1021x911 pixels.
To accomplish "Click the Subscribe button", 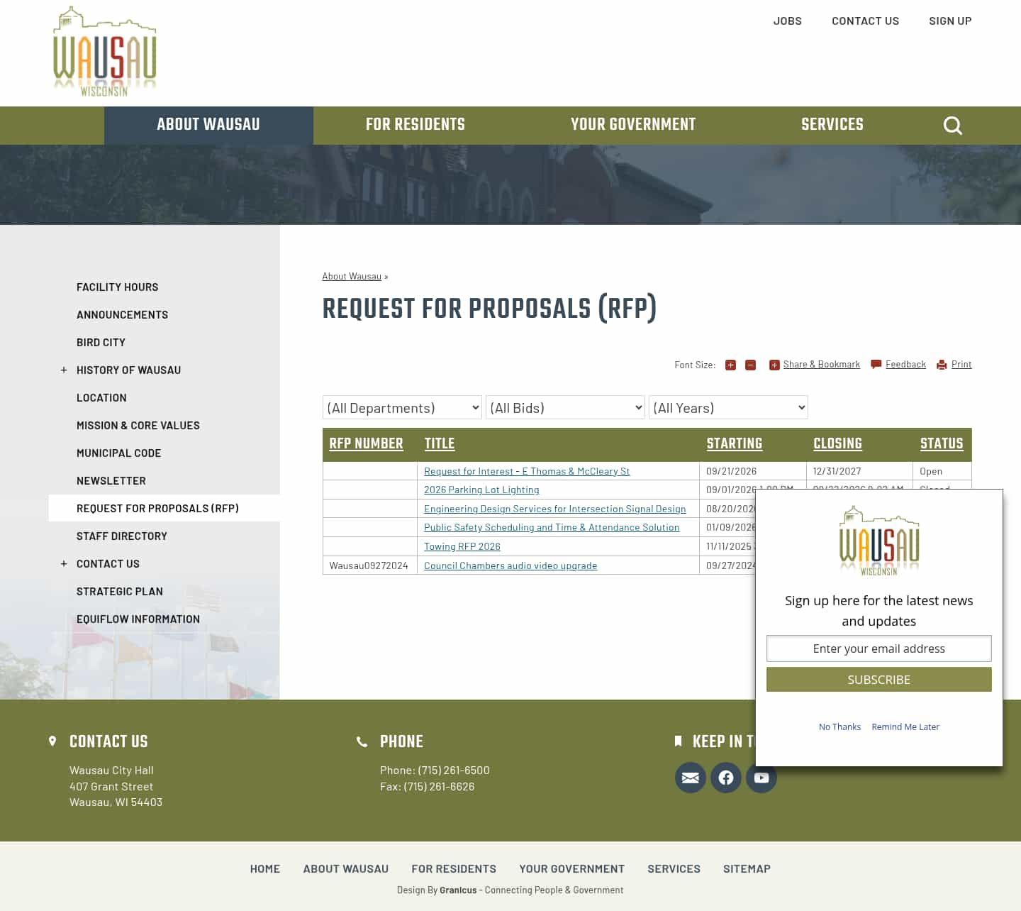I will pos(879,679).
